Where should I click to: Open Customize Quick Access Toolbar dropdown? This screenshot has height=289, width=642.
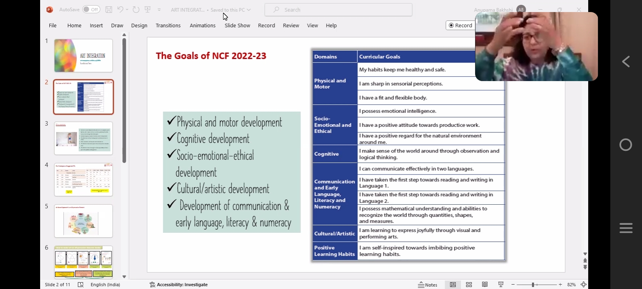[159, 10]
